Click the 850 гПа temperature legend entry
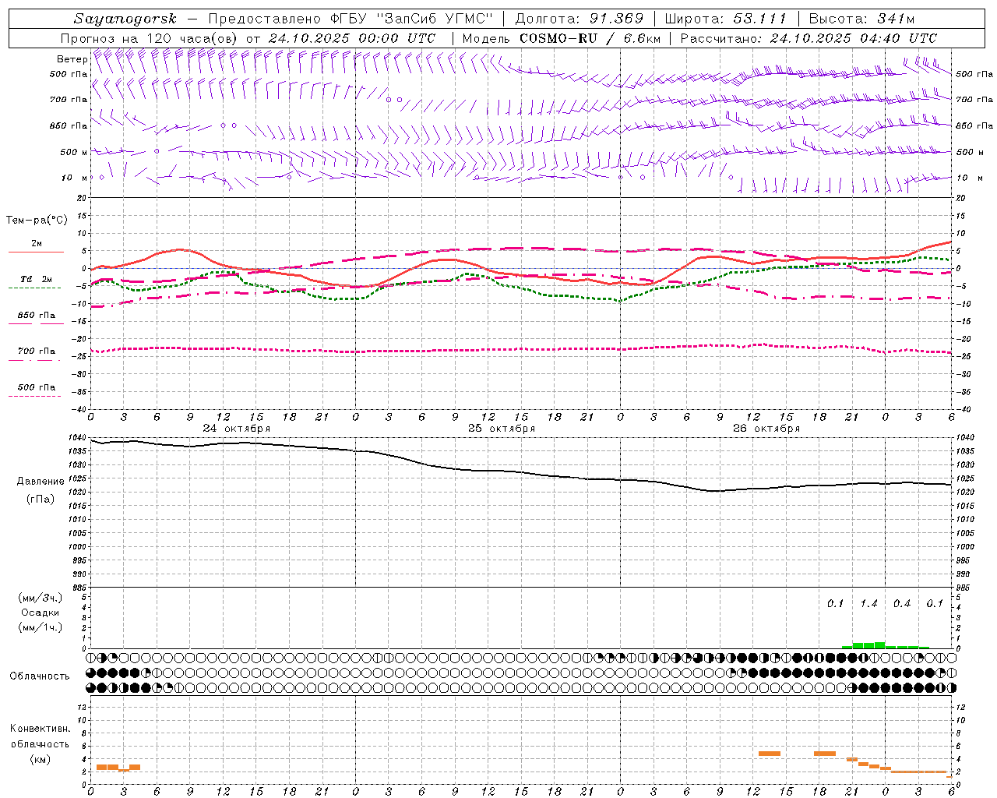The image size is (997, 798). (x=36, y=316)
